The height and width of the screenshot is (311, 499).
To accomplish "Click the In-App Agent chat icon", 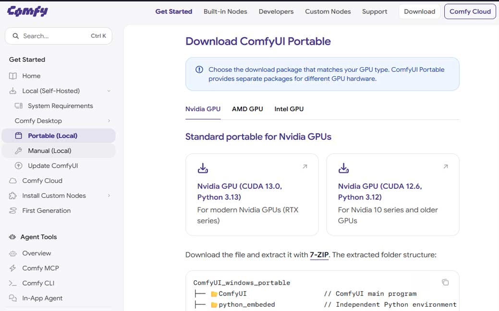I will [13, 298].
